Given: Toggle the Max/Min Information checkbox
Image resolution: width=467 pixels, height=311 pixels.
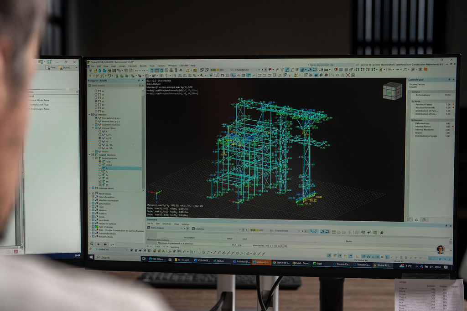Looking at the screenshot, I should coord(93,200).
